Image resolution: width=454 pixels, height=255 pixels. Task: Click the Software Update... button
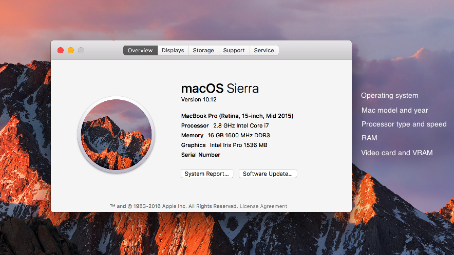tap(268, 174)
